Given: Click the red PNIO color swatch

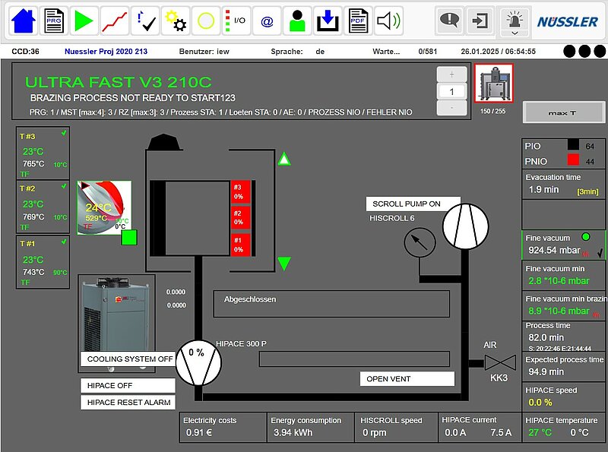Looking at the screenshot, I should coord(573,160).
